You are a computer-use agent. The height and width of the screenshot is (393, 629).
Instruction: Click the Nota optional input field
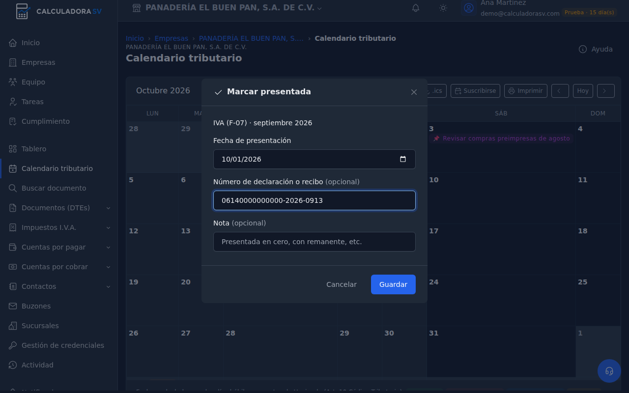[x=314, y=242]
